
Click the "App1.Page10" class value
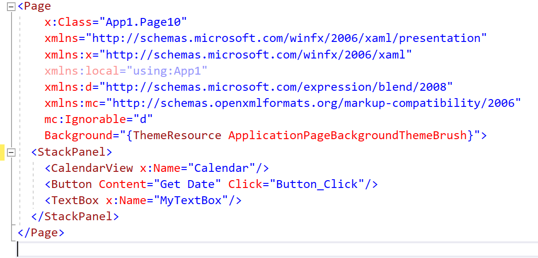tap(143, 22)
